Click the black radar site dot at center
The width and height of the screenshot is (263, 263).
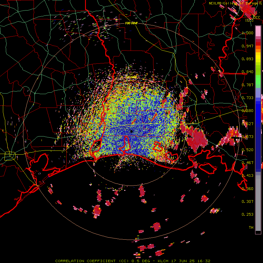click(x=132, y=131)
